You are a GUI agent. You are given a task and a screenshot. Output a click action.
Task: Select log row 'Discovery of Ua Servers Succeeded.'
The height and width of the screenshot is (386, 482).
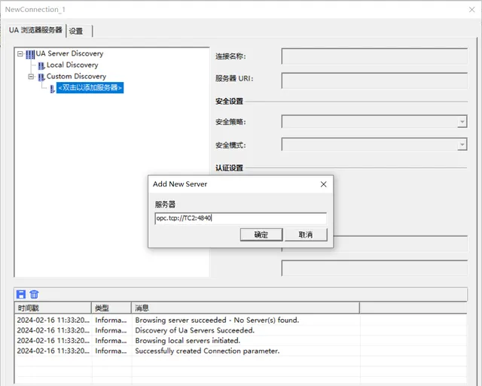241,330
